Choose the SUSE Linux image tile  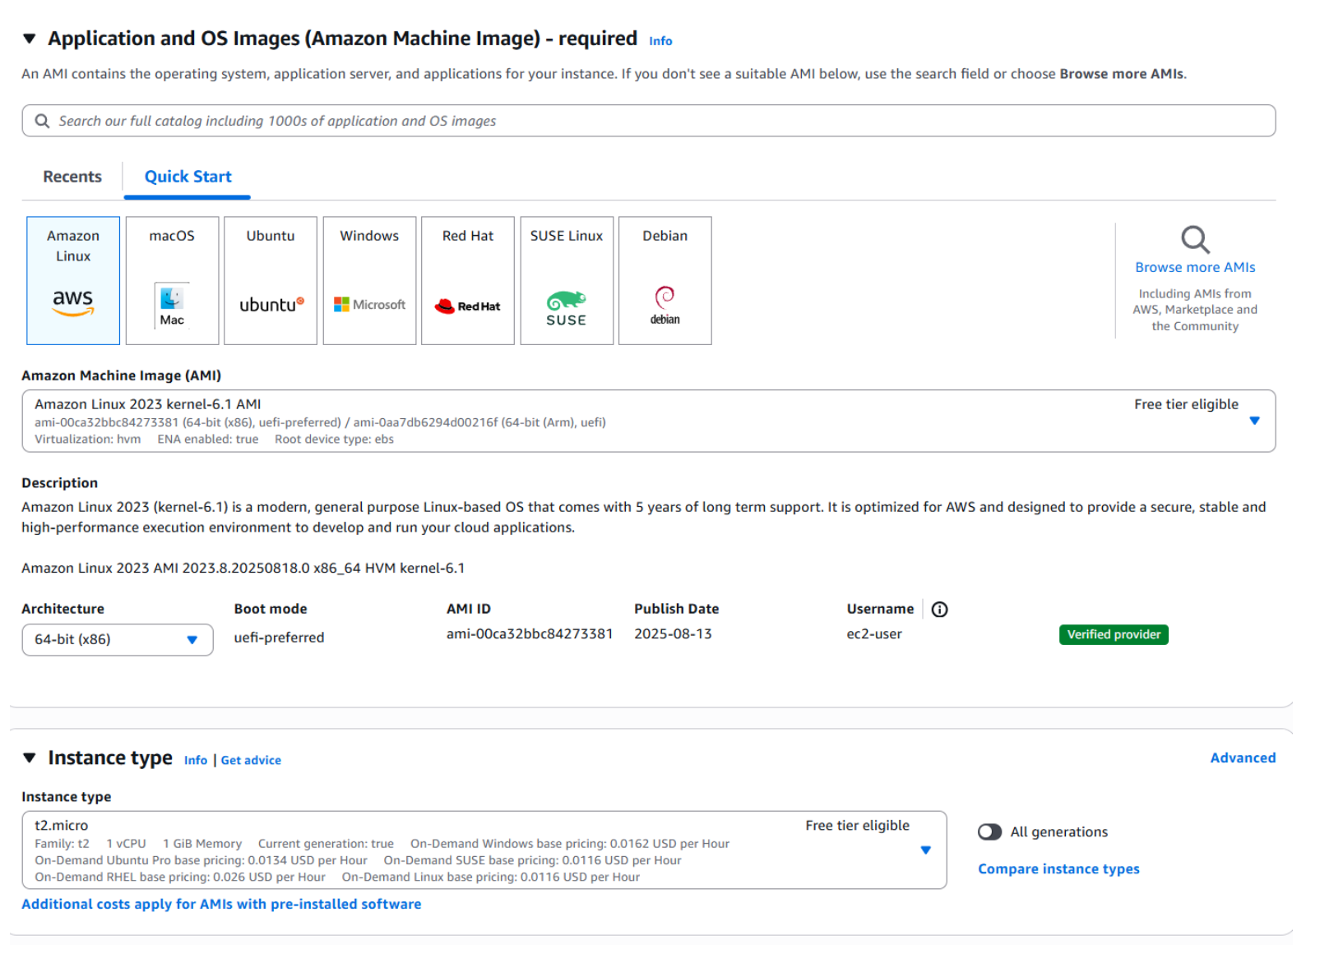click(x=566, y=279)
